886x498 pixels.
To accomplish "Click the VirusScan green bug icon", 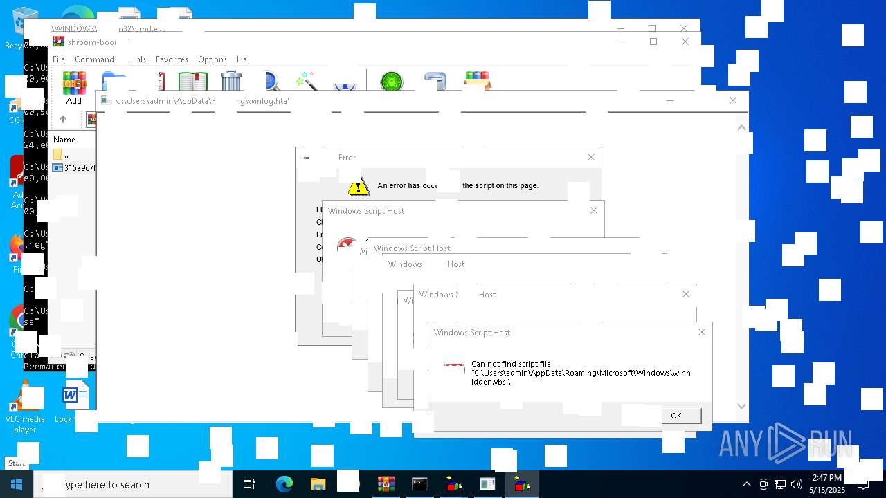I will 392,82.
